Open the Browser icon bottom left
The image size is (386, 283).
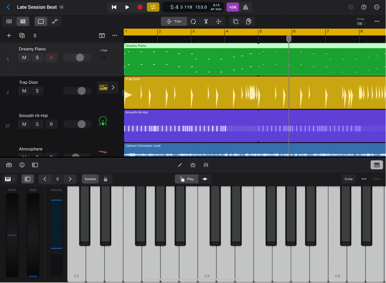pyautogui.click(x=9, y=165)
